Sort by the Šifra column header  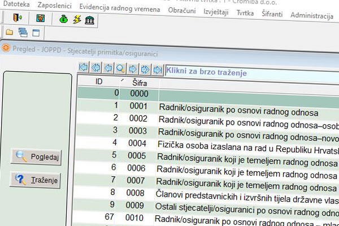click(140, 83)
